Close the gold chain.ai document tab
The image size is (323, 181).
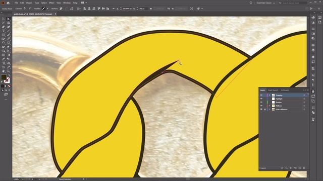click(x=56, y=14)
